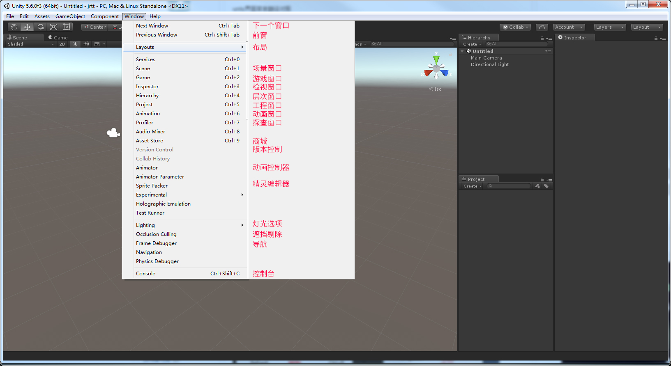Toggle Iso perspective label in scene

pos(435,89)
